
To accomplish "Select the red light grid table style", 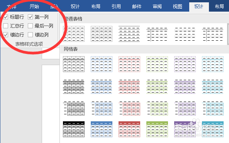I will click(x=129, y=64).
